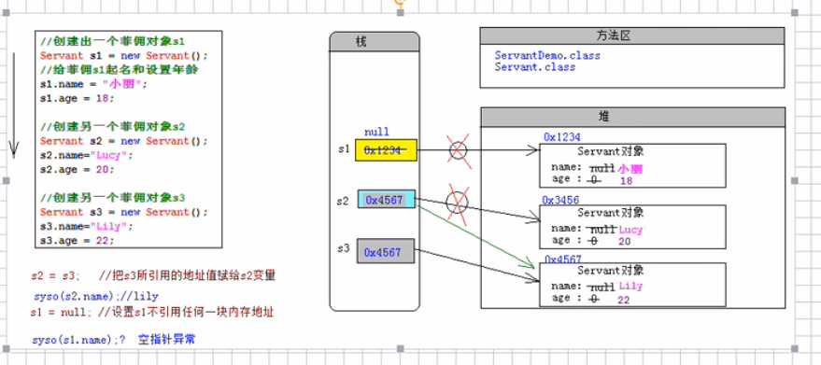Click the bottom-left selection handle
821x365 pixels.
(x=6, y=349)
